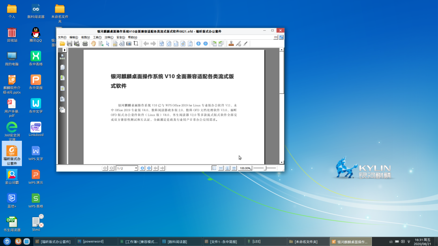Select 书生阅读器 OFD desktop icon
Viewport: 438px width, 246px height.
[x=12, y=224]
